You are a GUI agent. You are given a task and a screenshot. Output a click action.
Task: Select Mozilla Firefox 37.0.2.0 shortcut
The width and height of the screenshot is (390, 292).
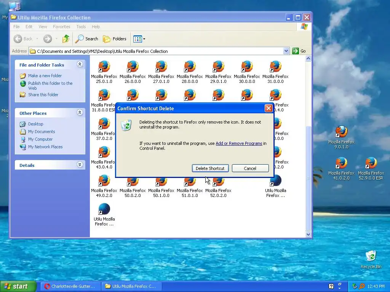click(x=104, y=129)
